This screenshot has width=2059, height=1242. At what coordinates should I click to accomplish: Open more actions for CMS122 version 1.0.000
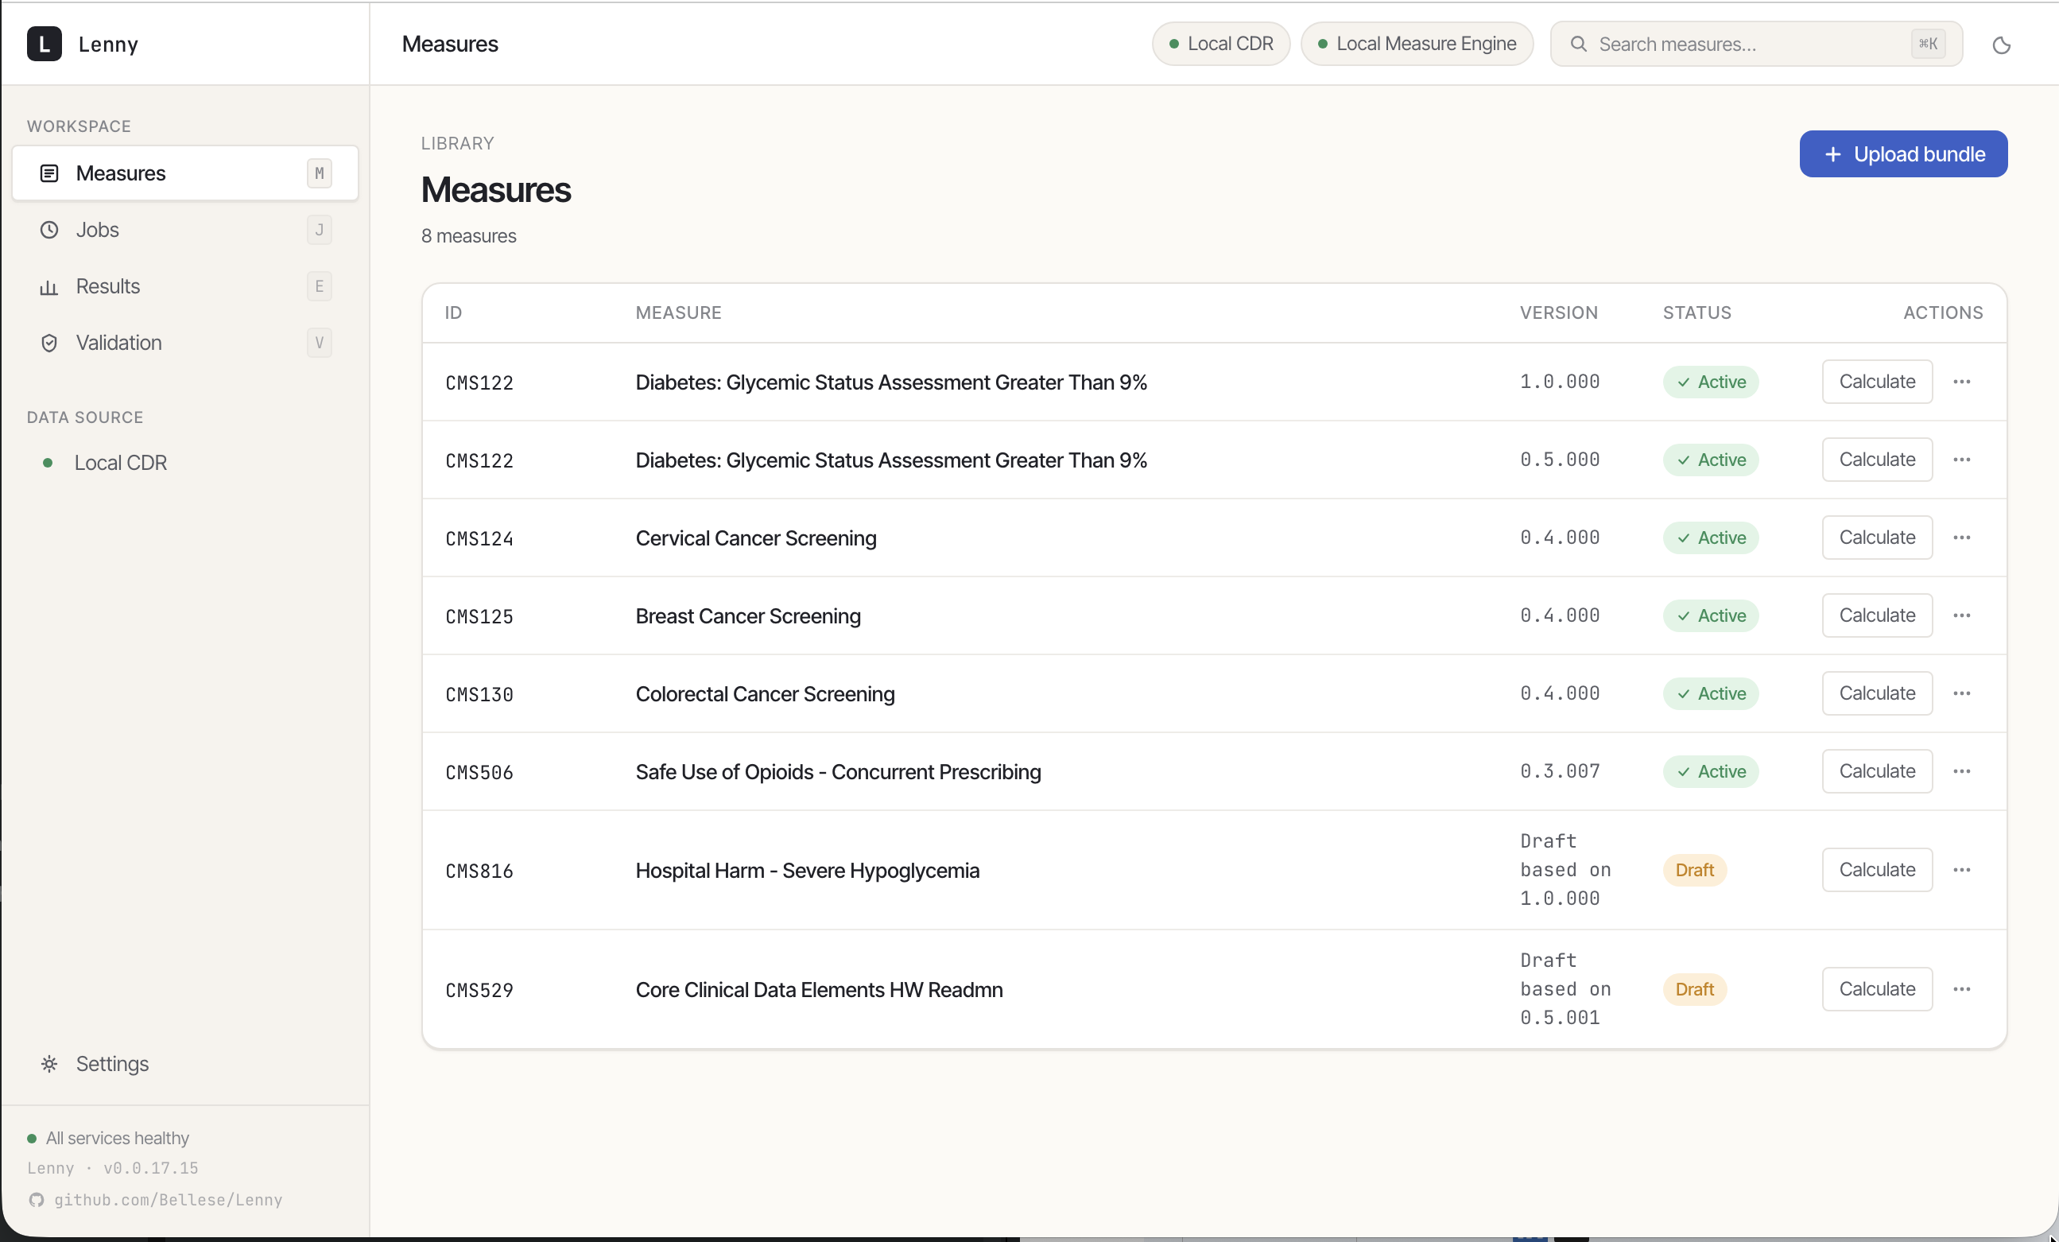pos(1962,382)
